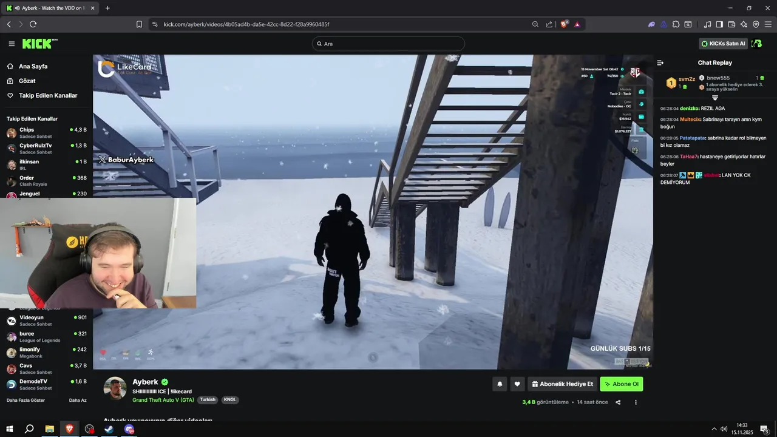Viewport: 777px width, 437px height.
Task: Click the Ayberk channel name
Action: coord(145,382)
